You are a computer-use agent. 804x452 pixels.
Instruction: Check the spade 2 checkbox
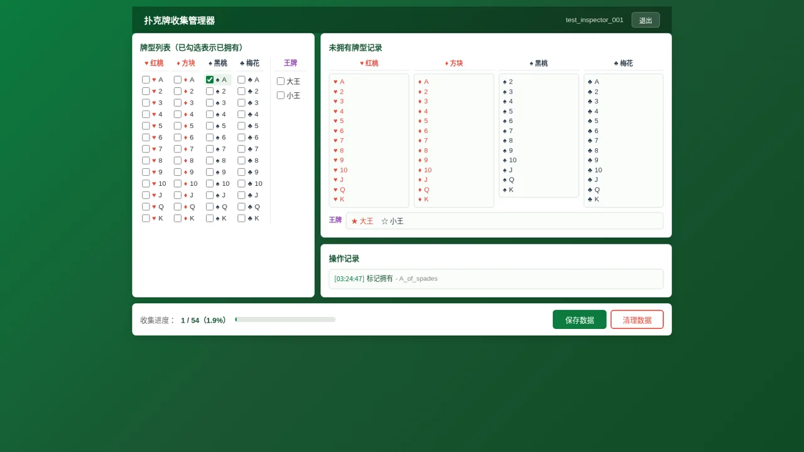click(x=210, y=91)
